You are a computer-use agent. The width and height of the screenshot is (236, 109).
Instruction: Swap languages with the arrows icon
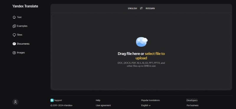(141, 8)
